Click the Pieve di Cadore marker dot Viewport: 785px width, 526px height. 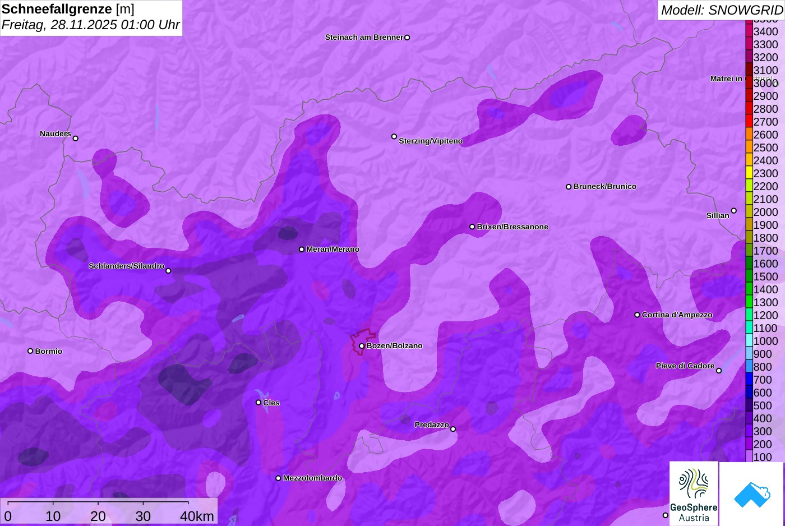719,371
